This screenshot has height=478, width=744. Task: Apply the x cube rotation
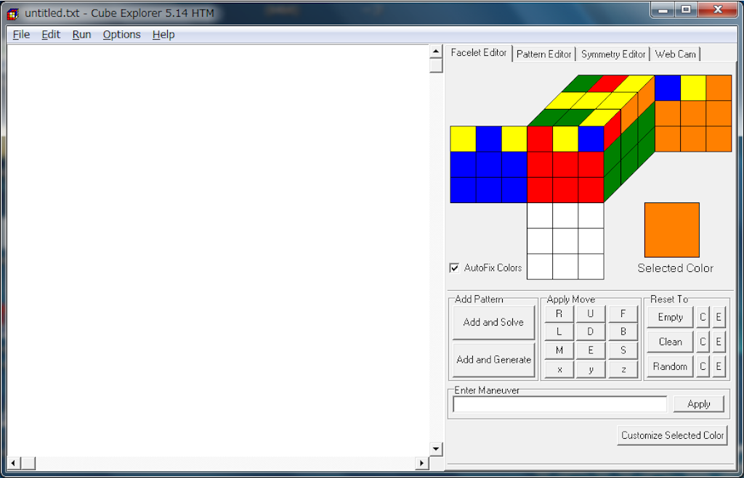559,369
